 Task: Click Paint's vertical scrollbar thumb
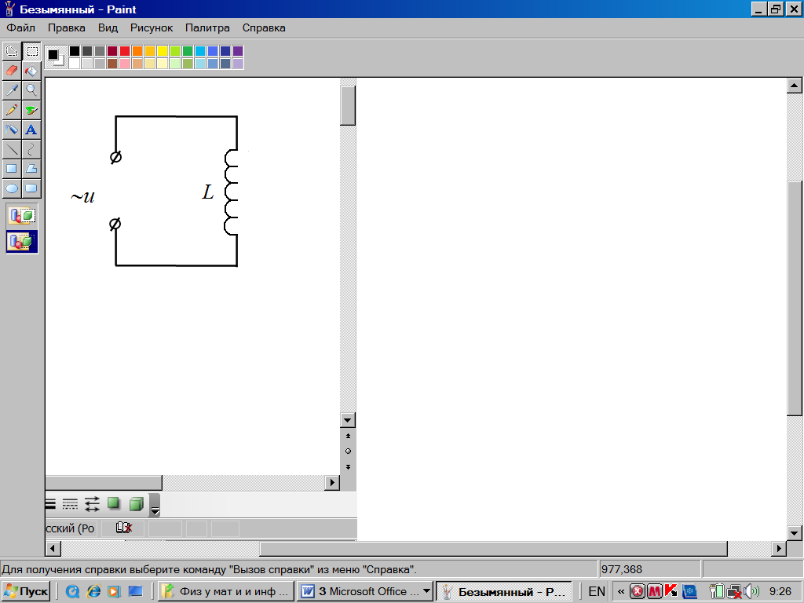tap(795, 298)
